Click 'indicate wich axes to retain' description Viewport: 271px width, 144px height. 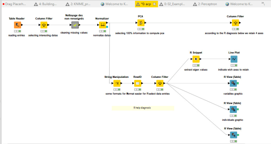pyautogui.click(x=233, y=70)
